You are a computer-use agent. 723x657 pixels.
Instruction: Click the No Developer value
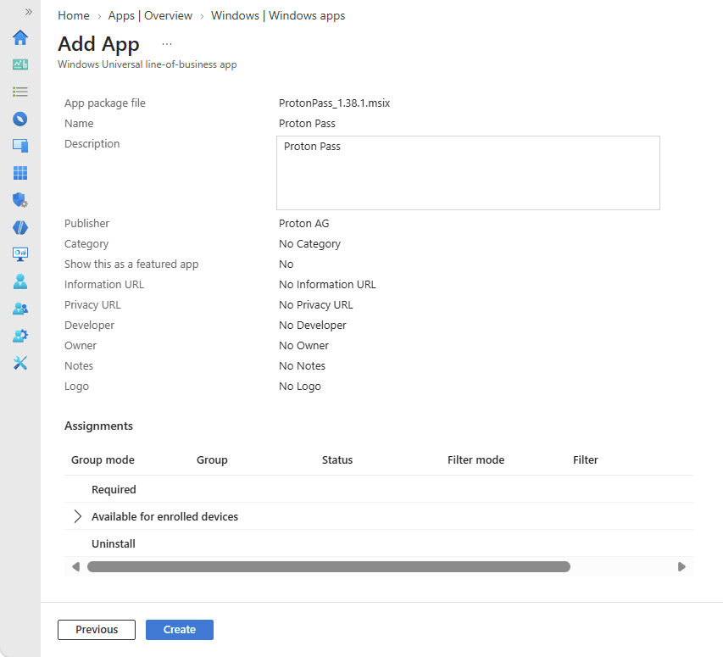(x=312, y=325)
